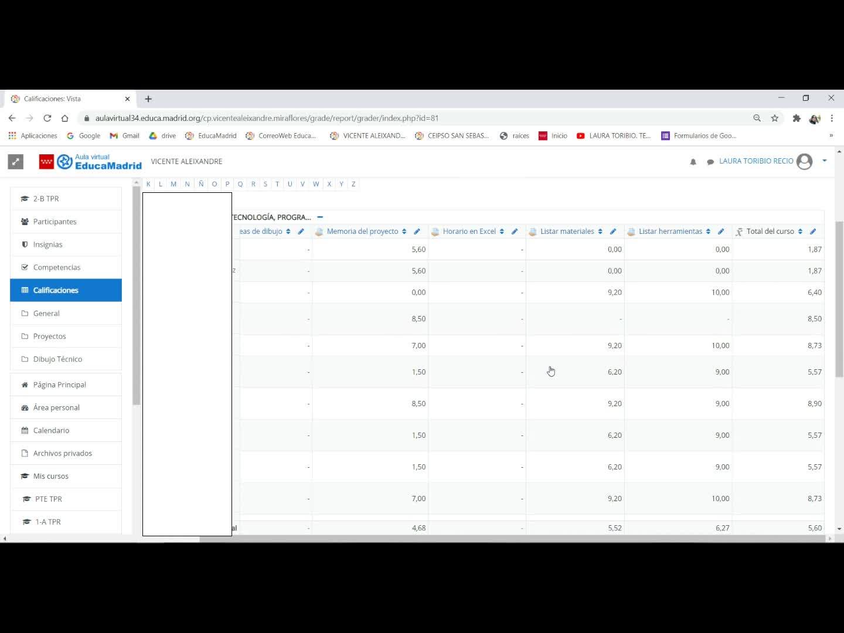Click the browser reload button
The height and width of the screenshot is (633, 844).
pyautogui.click(x=47, y=118)
